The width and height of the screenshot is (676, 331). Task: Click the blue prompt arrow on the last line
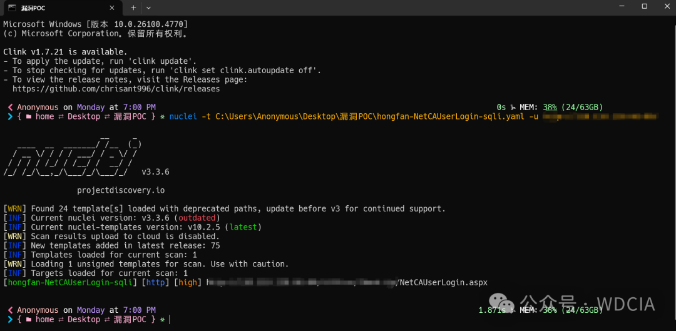point(9,319)
